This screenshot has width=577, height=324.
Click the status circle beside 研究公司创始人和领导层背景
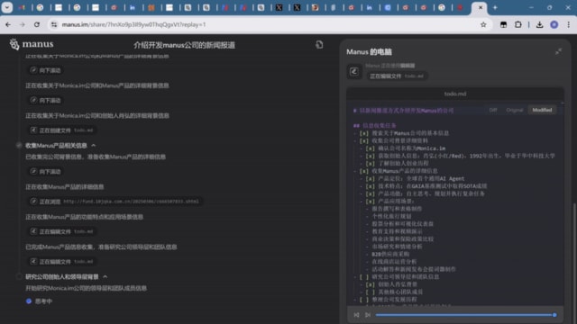19,276
